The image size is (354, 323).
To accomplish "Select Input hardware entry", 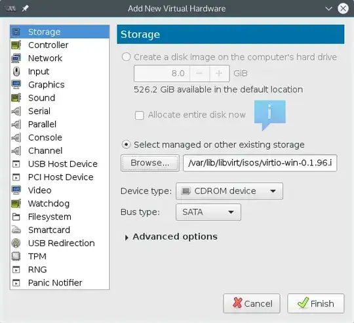I will 60,72.
